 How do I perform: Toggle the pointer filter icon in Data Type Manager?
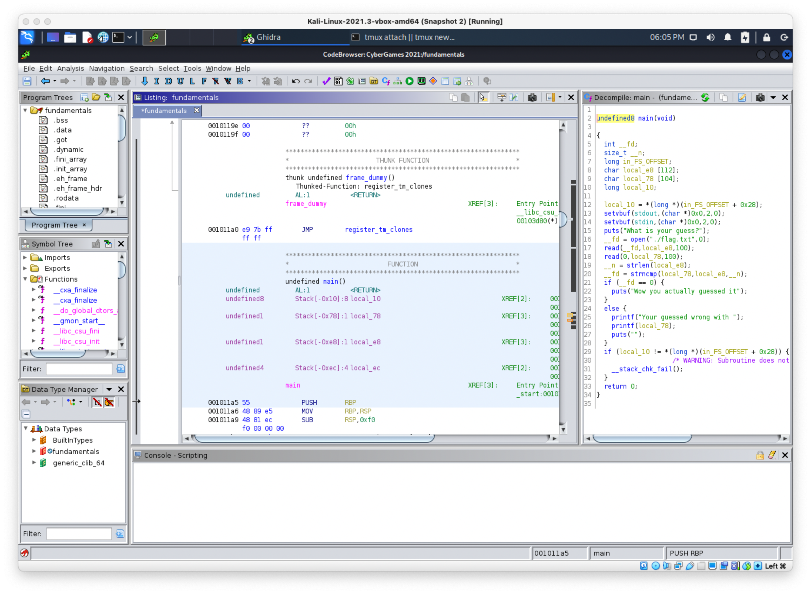click(x=109, y=402)
